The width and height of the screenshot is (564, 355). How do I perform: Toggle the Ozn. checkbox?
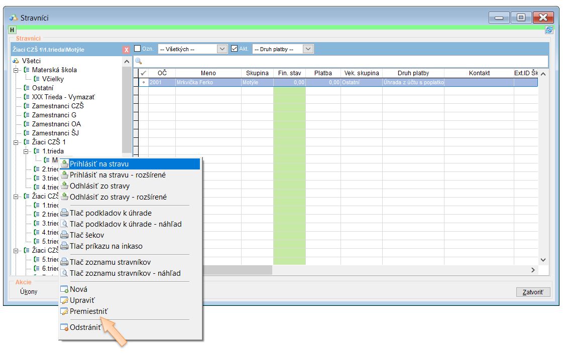click(138, 49)
